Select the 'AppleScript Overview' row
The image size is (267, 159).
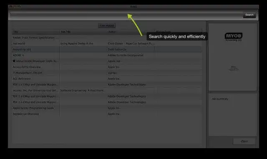pyautogui.click(x=107, y=114)
